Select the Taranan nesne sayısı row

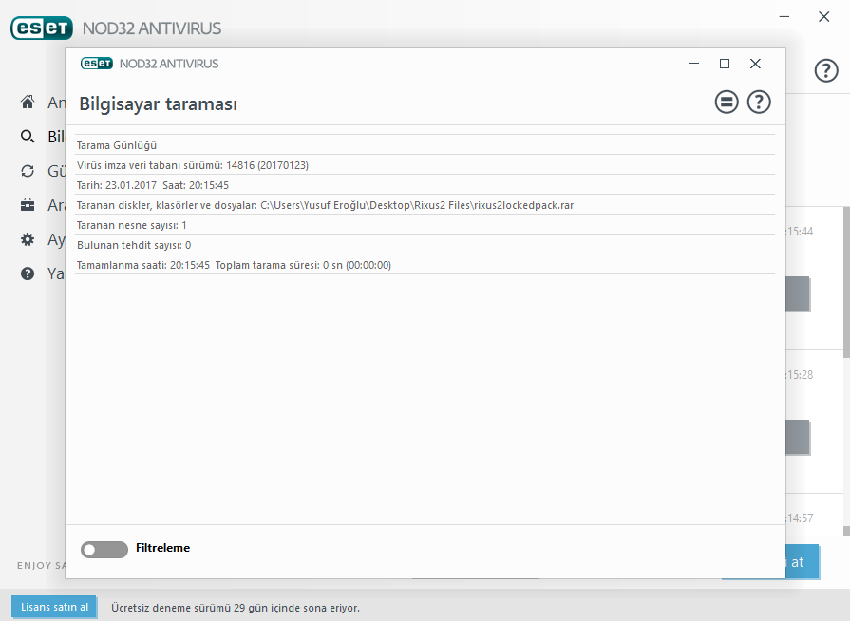425,225
